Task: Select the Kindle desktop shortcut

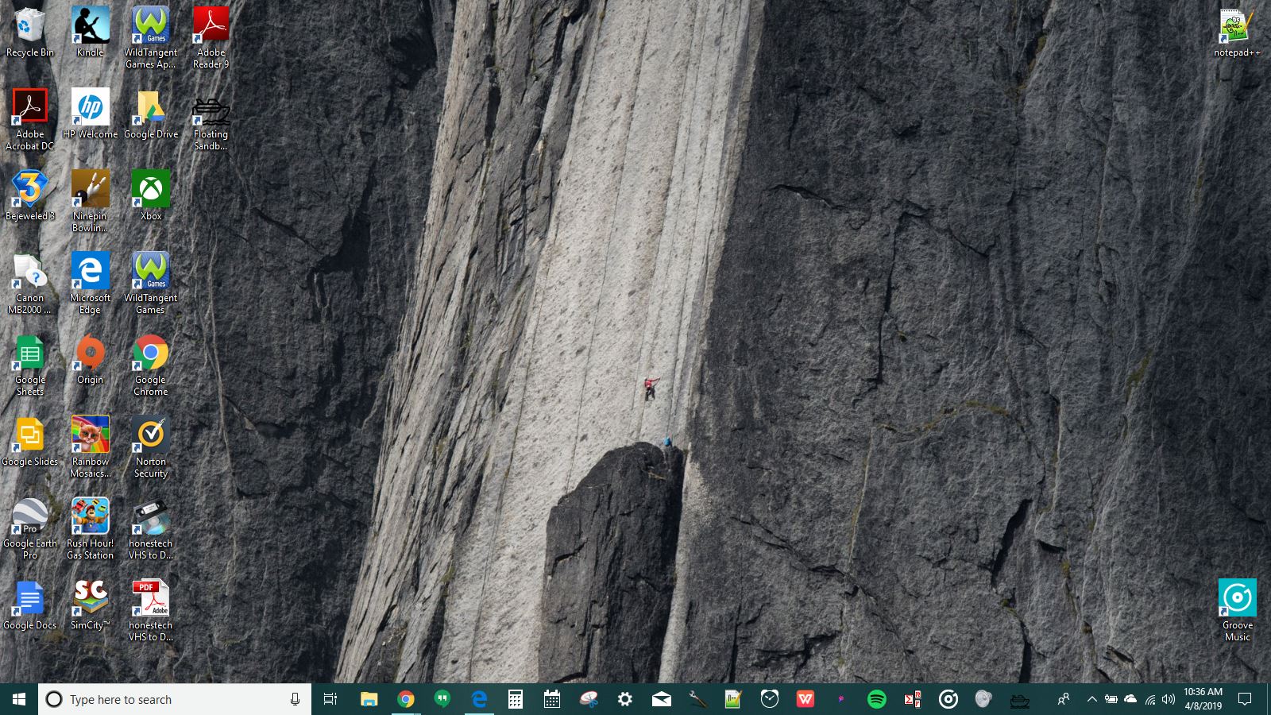Action: 90,32
